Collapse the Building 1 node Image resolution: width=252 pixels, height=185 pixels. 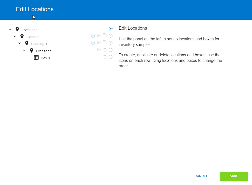(x=20, y=43)
